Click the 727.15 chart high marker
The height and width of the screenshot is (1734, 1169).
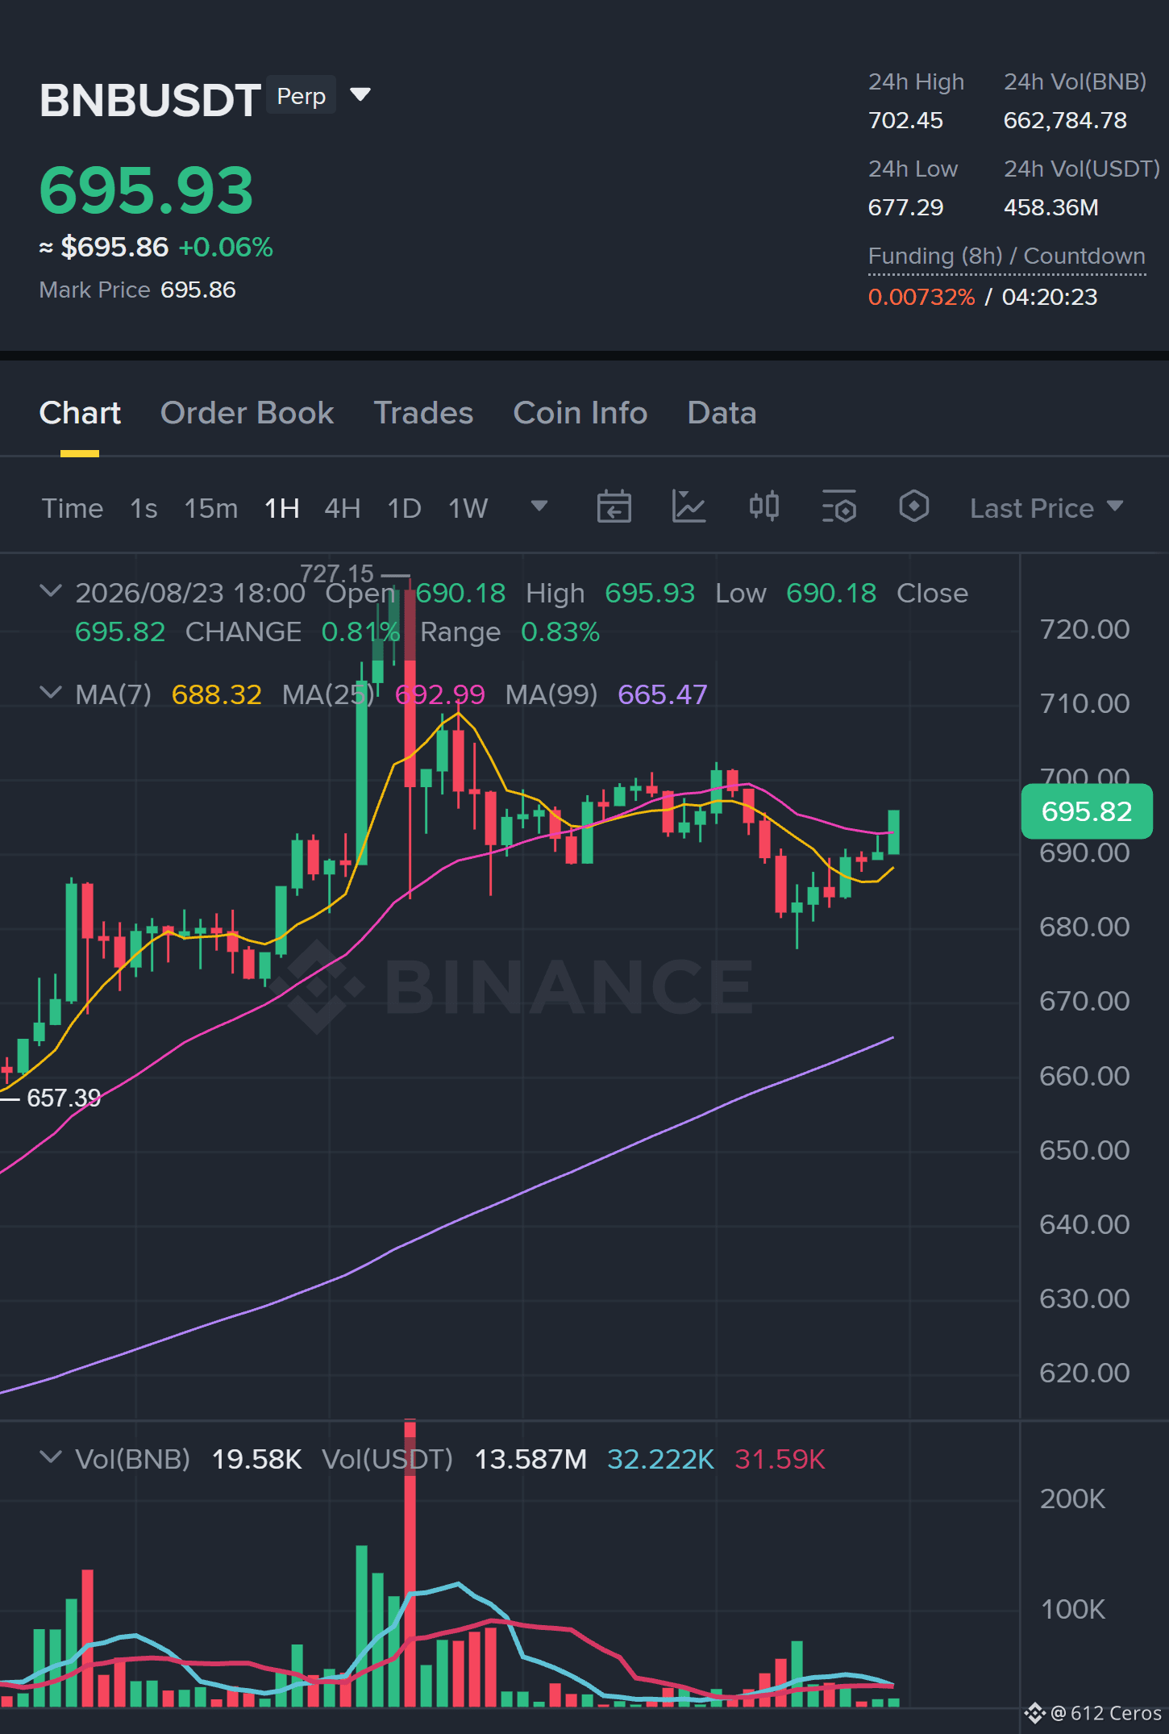[x=337, y=573]
